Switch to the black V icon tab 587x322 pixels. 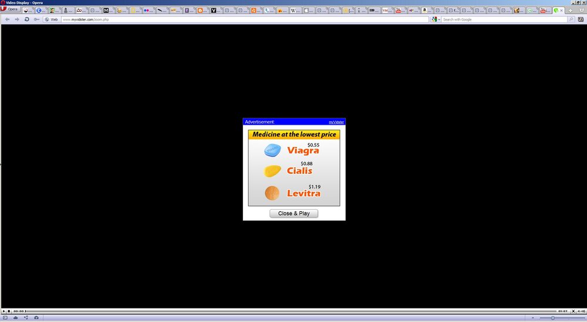click(x=215, y=11)
